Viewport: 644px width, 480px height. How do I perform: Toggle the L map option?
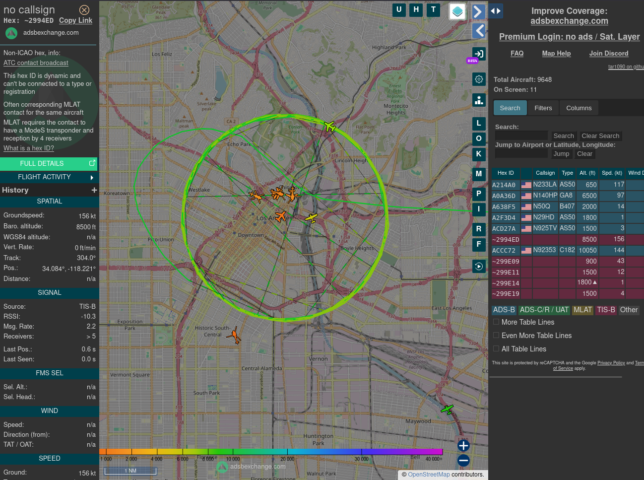point(479,123)
